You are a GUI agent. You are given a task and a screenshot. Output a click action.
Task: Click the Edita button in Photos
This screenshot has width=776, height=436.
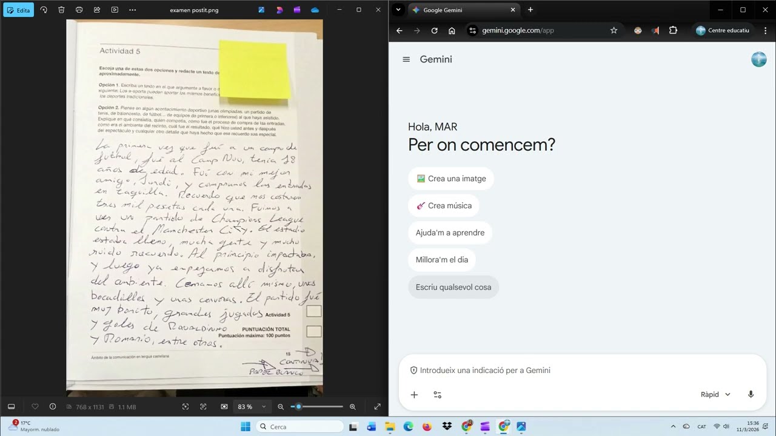click(19, 10)
